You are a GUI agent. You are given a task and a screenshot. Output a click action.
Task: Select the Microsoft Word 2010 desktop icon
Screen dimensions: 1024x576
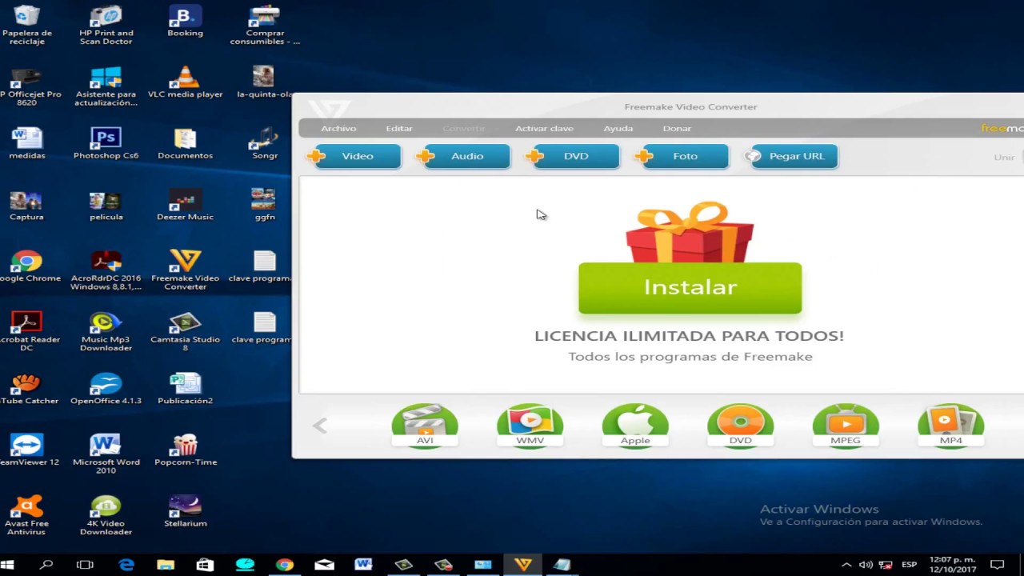click(106, 454)
